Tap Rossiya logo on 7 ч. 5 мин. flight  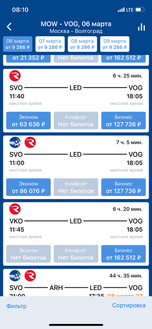(30, 142)
